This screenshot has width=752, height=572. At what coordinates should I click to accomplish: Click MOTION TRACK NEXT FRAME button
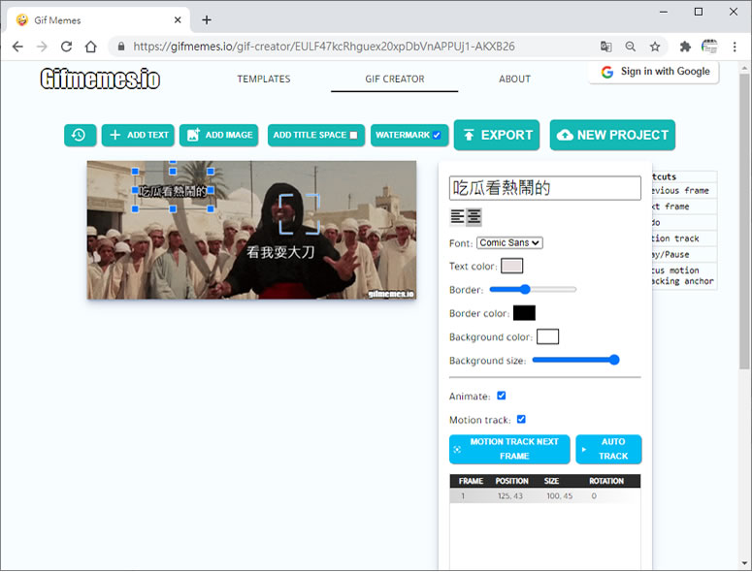(x=509, y=449)
